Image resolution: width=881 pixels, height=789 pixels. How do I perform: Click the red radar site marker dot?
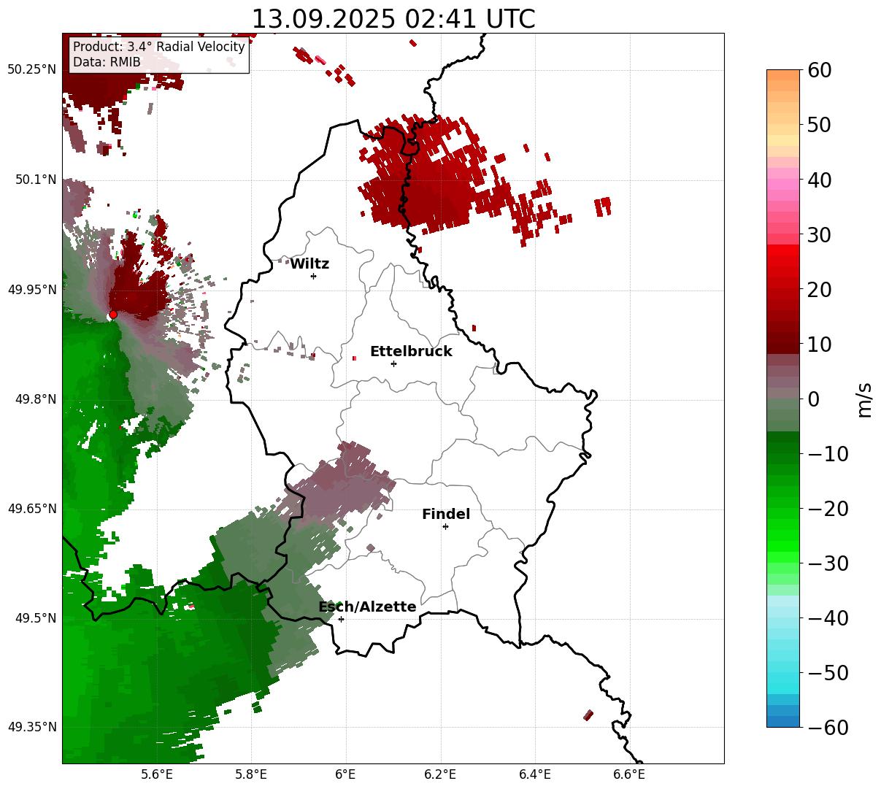pos(113,315)
